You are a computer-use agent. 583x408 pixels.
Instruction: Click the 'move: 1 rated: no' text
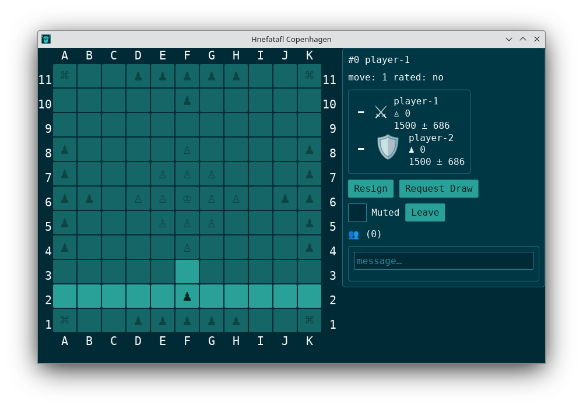[x=396, y=78]
